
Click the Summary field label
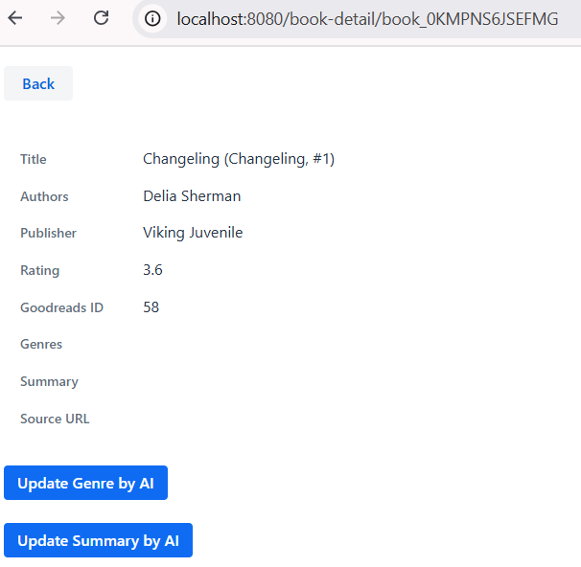(49, 381)
